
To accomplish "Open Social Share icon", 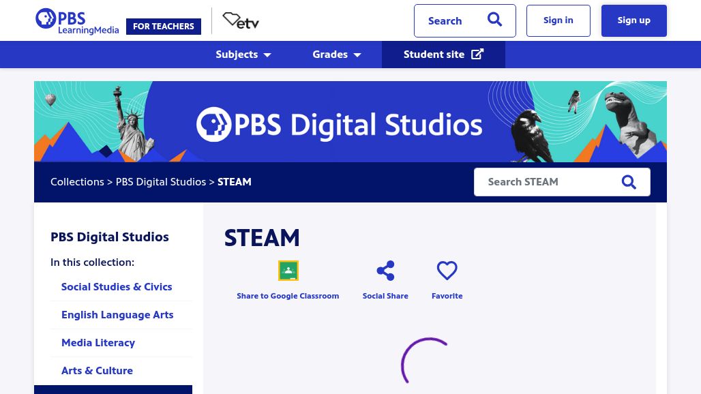I will (385, 271).
